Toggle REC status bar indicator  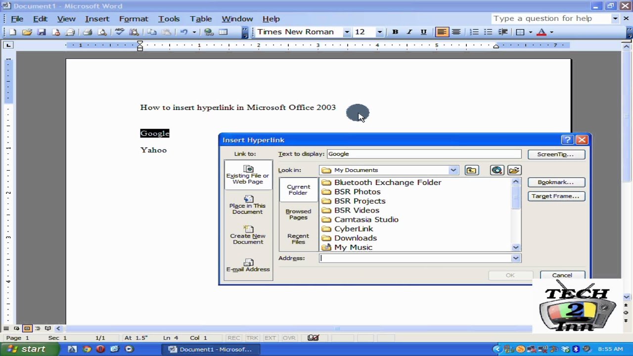233,338
